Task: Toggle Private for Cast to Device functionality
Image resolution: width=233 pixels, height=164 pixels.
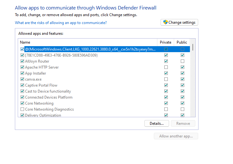Action: tap(166, 91)
